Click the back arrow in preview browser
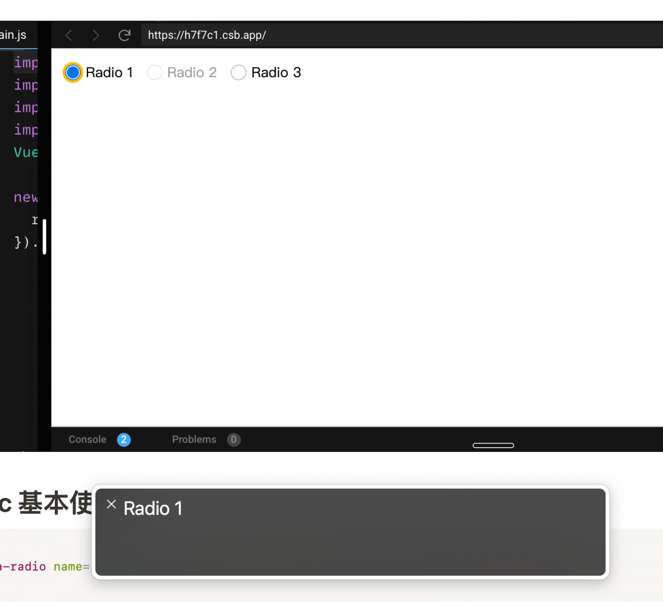The image size is (663, 602). pyautogui.click(x=69, y=35)
